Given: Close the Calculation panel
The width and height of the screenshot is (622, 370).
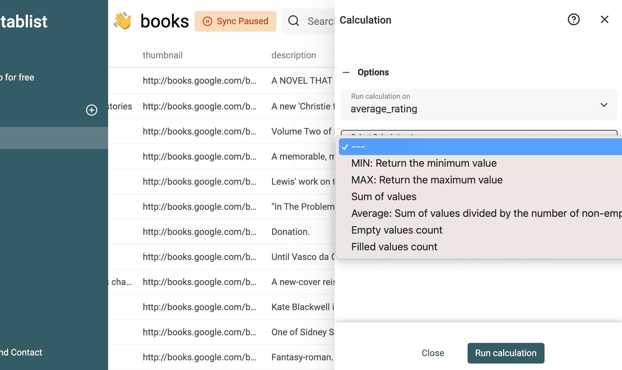Looking at the screenshot, I should [x=605, y=19].
